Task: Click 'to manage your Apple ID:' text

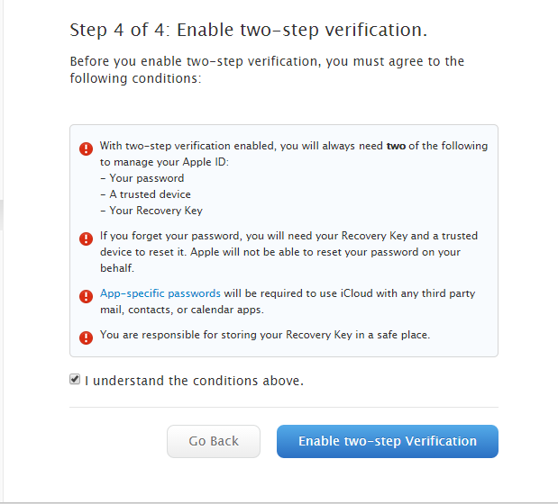Action: (x=164, y=162)
